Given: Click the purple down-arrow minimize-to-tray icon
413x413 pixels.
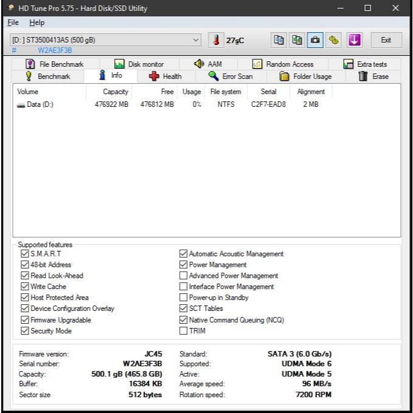Looking at the screenshot, I should (x=355, y=40).
